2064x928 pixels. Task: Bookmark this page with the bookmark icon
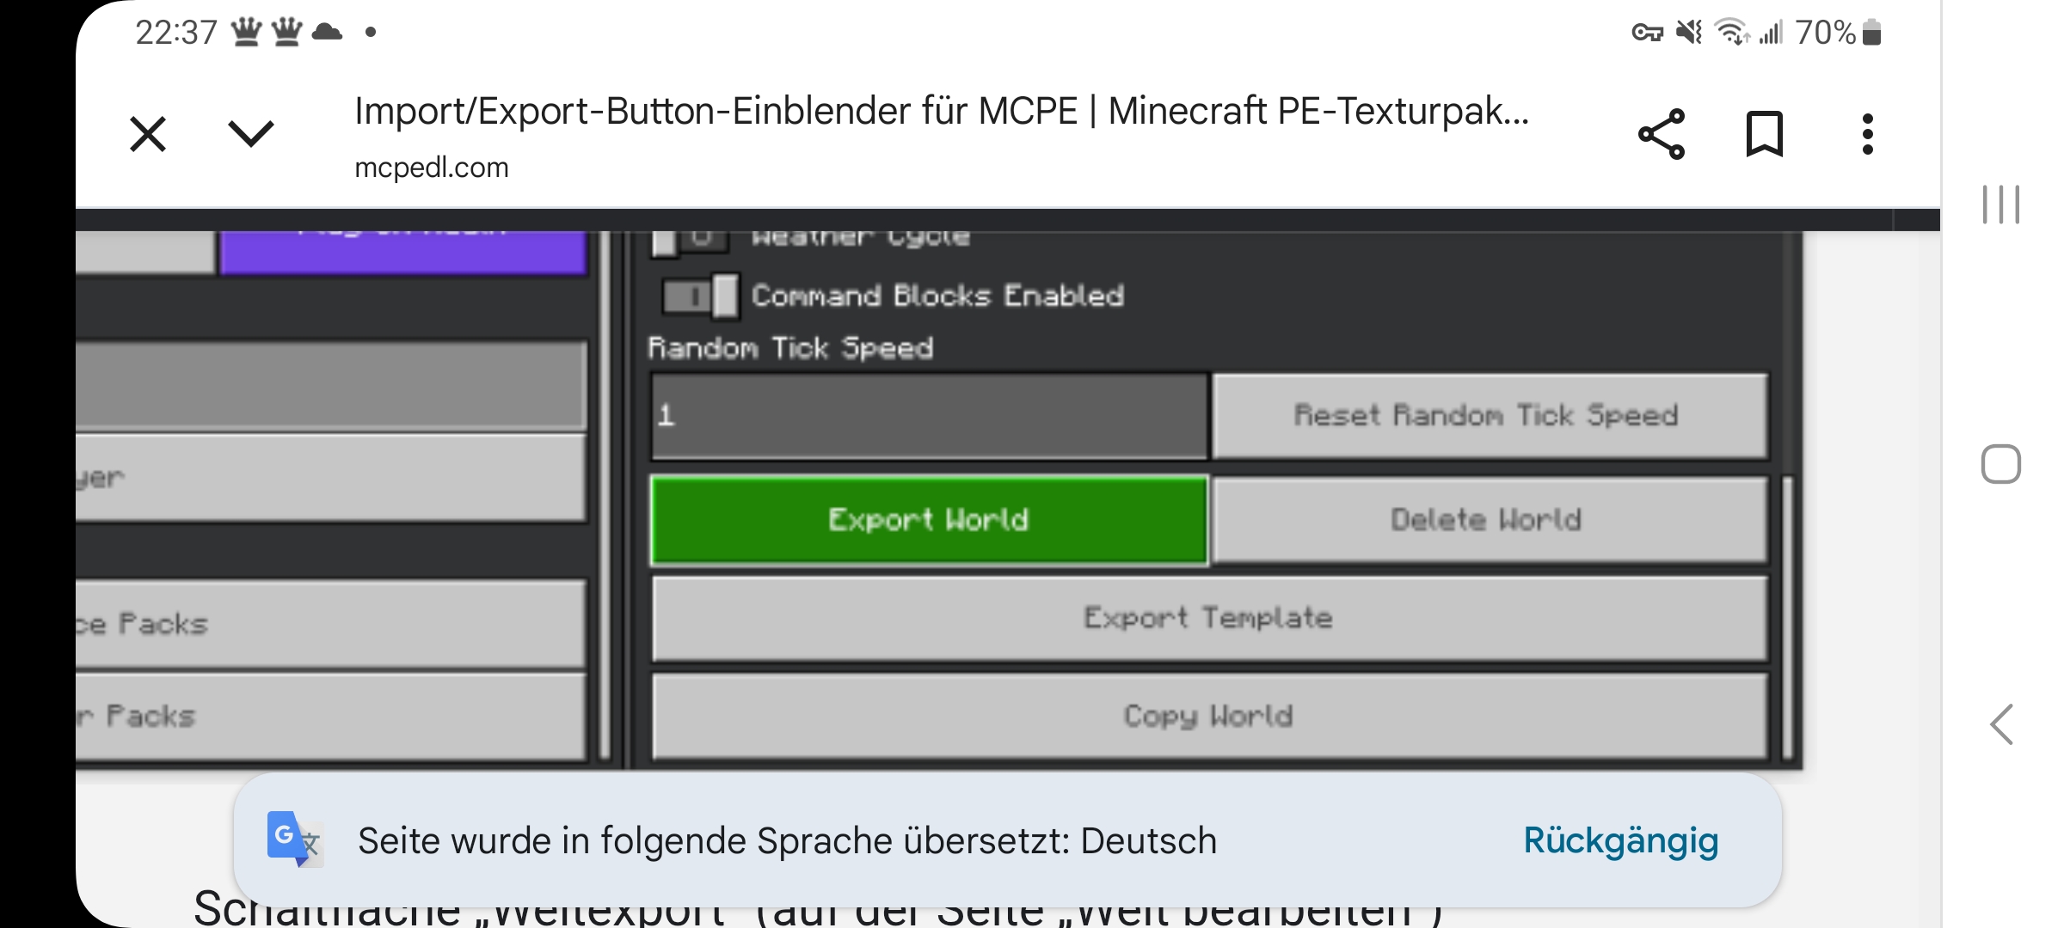[1764, 134]
